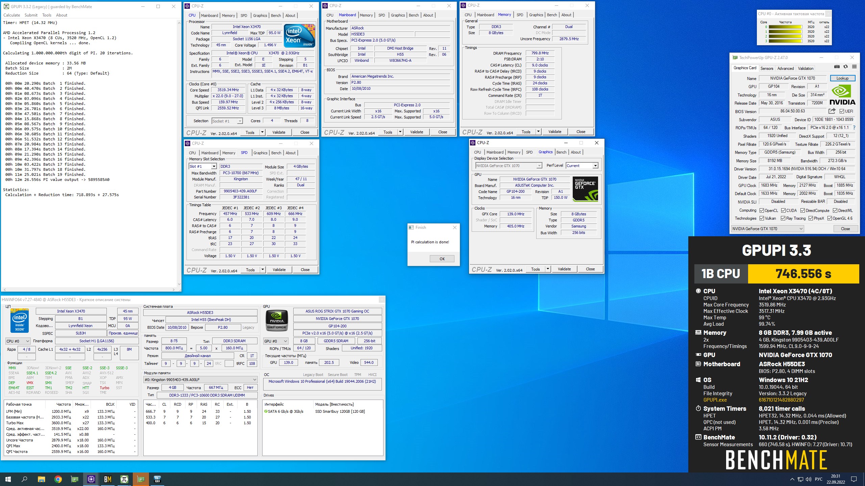Screen dimensions: 865x486
Task: Click NVIDIA logo in GPU-Z window
Action: point(842,95)
